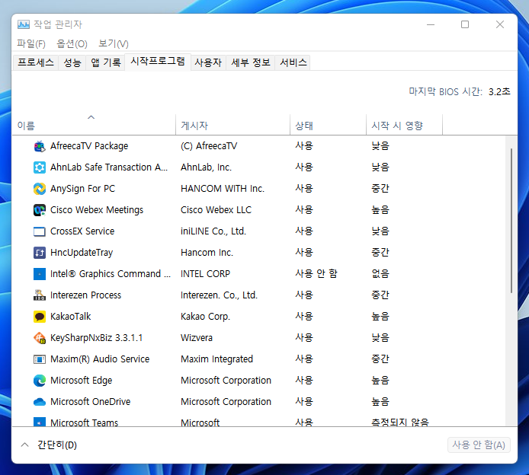
Task: Select the Microsoft Edge entry name
Action: tap(82, 381)
